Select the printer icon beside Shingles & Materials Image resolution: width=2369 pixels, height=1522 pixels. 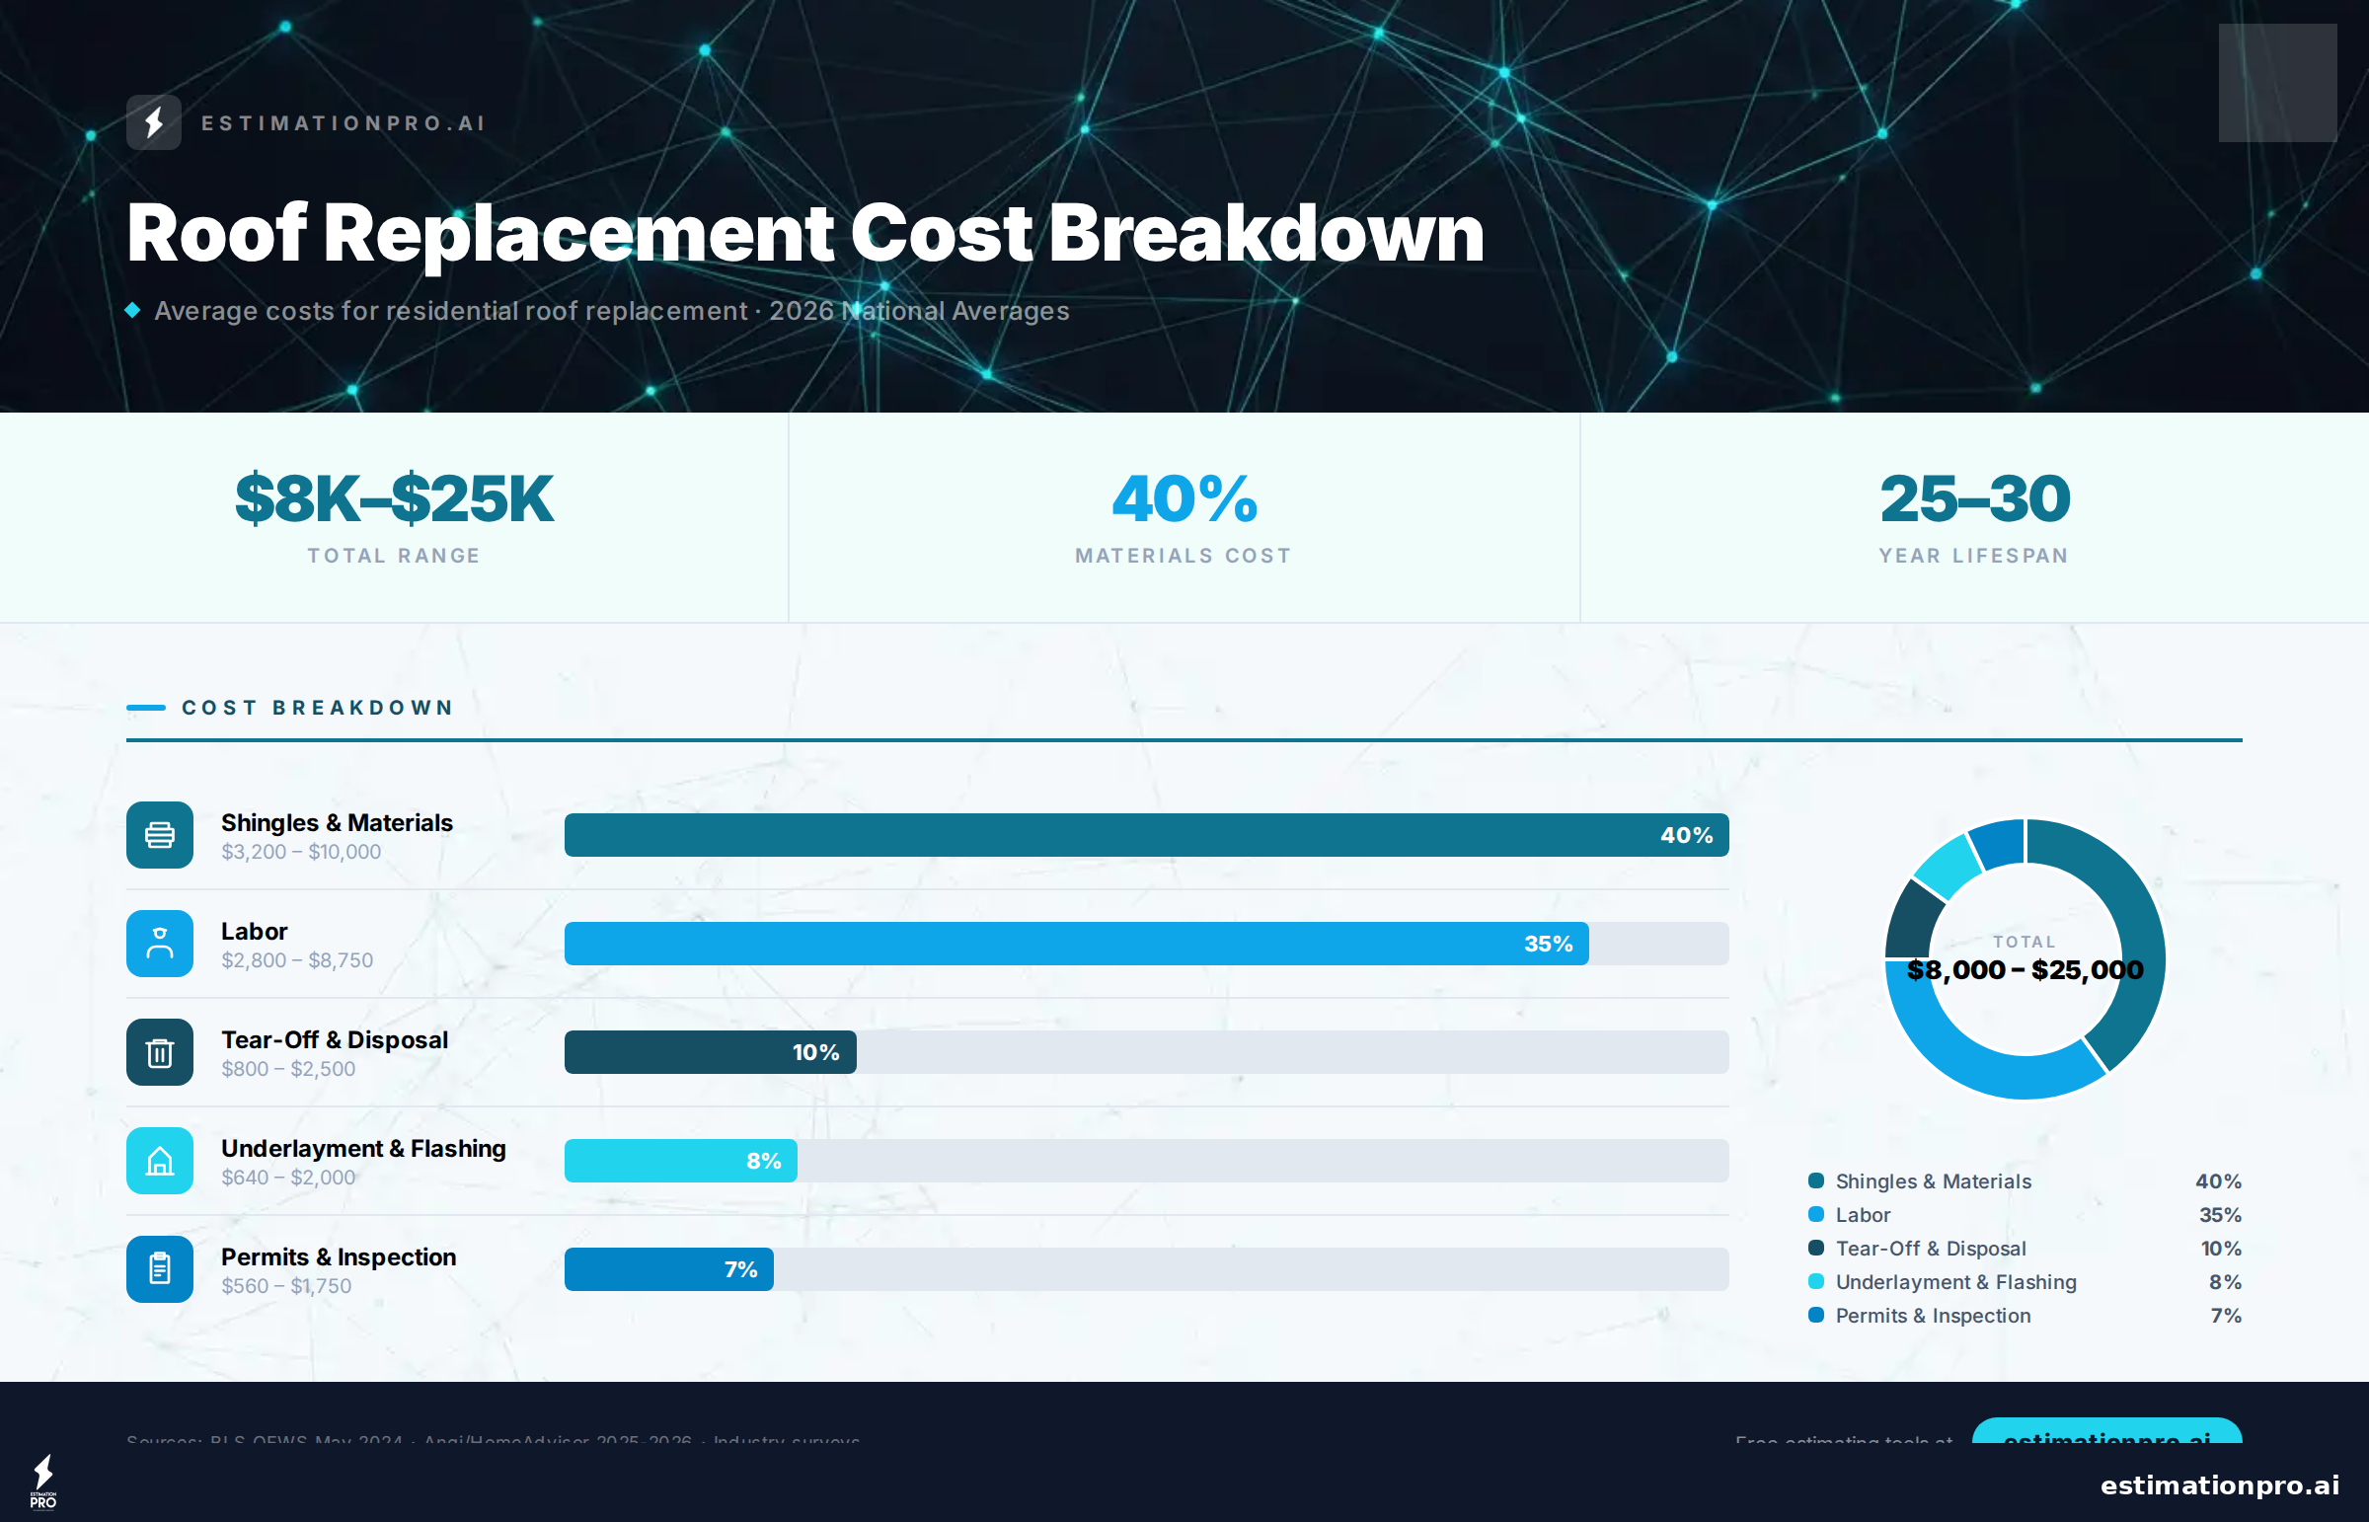coord(159,835)
